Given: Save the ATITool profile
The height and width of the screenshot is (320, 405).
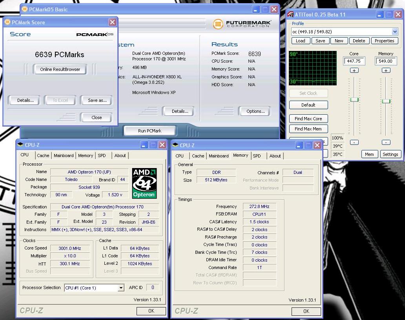Looking at the screenshot, I should [320, 41].
